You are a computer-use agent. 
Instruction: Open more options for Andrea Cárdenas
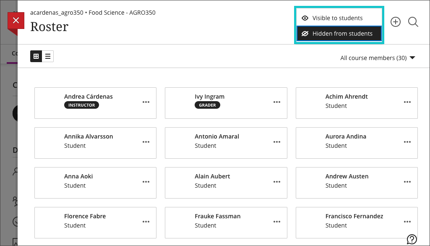146,102
